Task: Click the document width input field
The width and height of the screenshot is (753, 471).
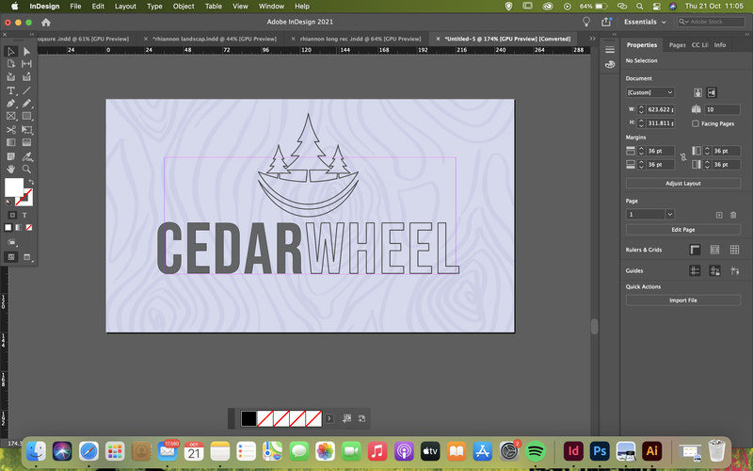Action: pyautogui.click(x=661, y=109)
